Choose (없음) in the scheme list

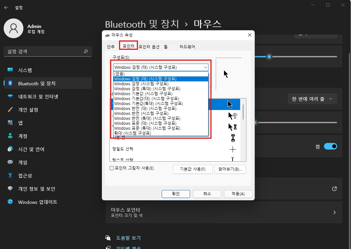pos(161,74)
